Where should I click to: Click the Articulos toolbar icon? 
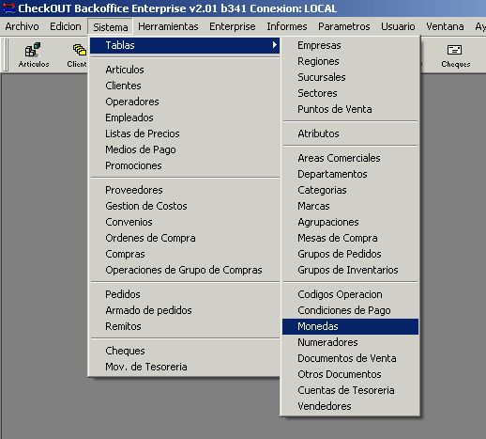[33, 55]
